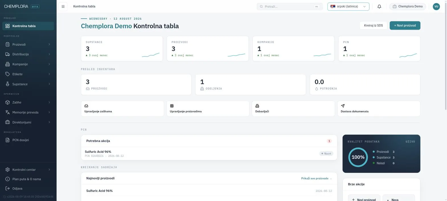Open the Sulfuric Acid 96% PCN row
The width and height of the screenshot is (447, 201).
[209, 154]
